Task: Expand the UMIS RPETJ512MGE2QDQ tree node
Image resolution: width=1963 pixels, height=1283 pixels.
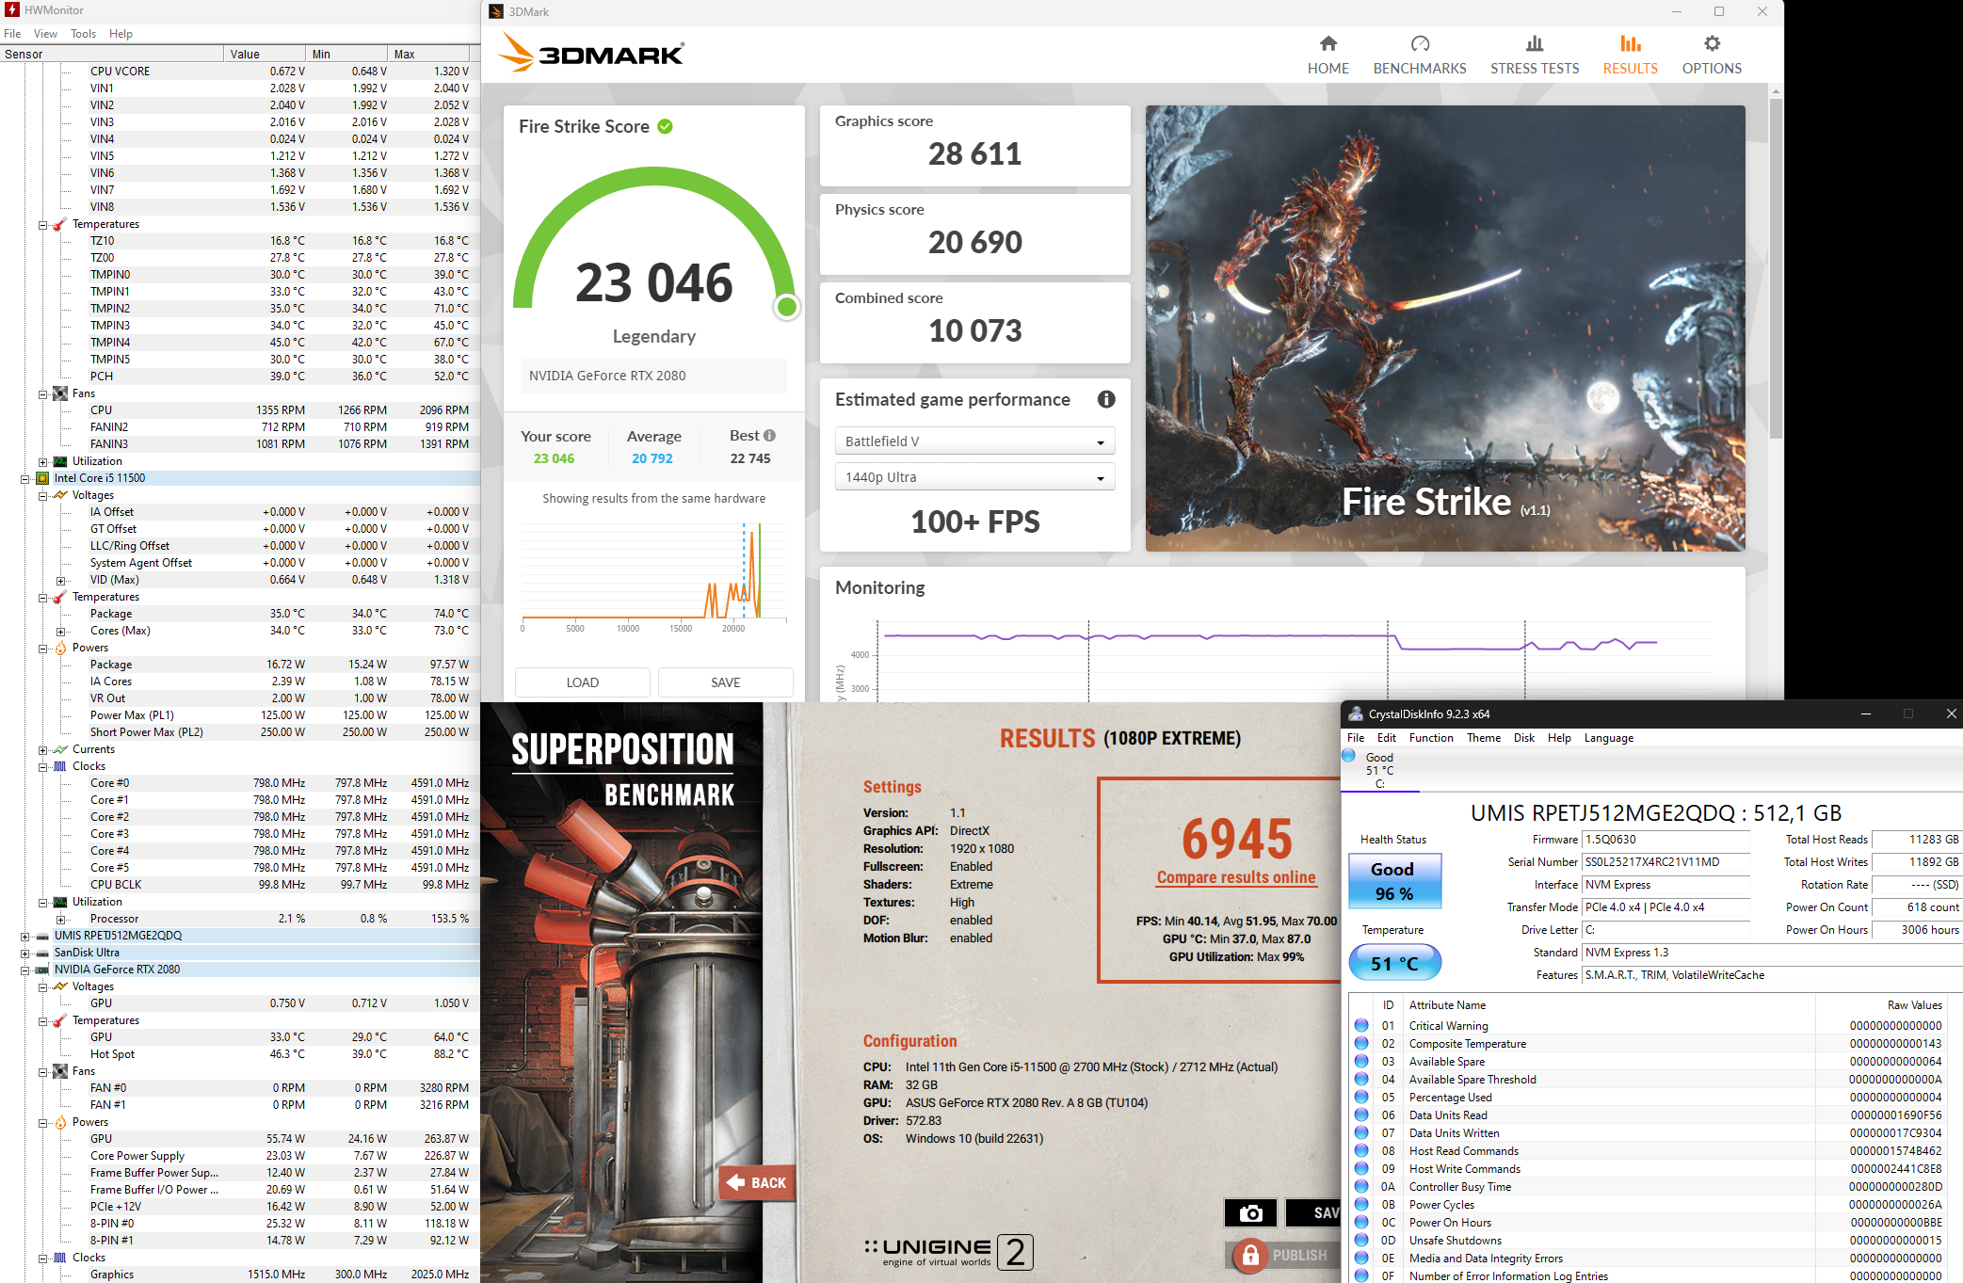Action: [25, 936]
